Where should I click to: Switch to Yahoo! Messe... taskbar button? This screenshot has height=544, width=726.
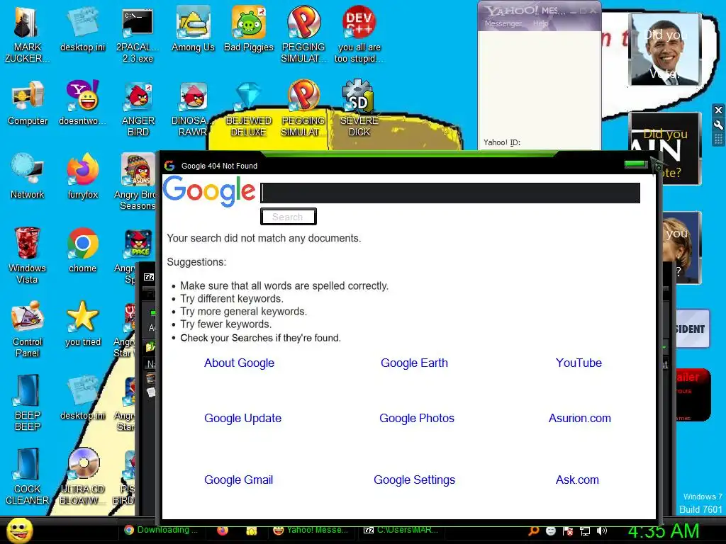point(311,530)
